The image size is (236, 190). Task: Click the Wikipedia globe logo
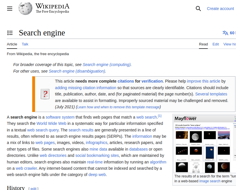pyautogui.click(x=25, y=9)
